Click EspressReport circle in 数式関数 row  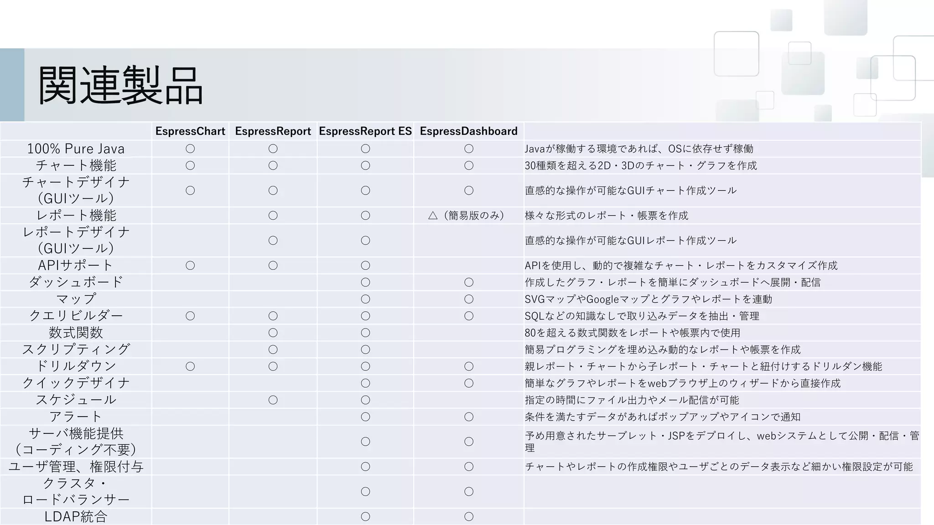coord(273,333)
